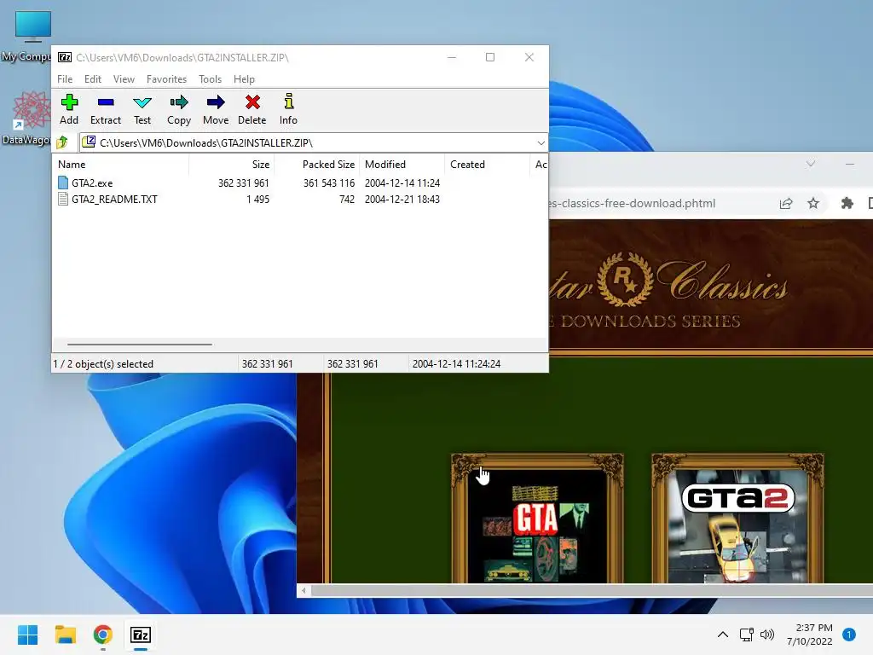
Task: Select the GTA2.exe file icon
Action: pyautogui.click(x=63, y=183)
